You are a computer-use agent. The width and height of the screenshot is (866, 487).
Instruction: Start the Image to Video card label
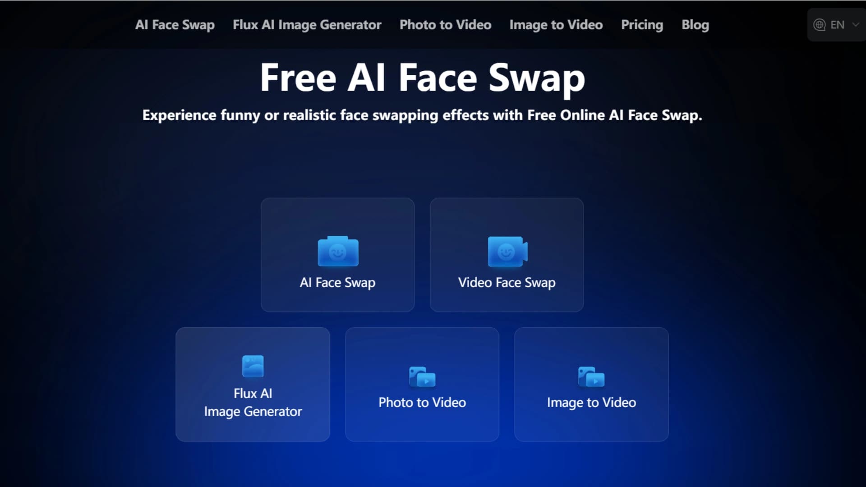tap(592, 402)
